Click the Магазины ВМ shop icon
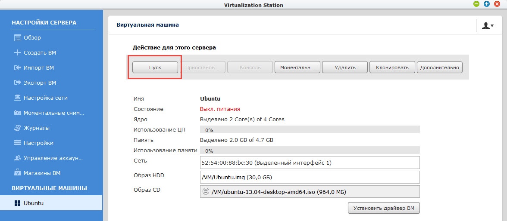The image size is (507, 221). [17, 173]
